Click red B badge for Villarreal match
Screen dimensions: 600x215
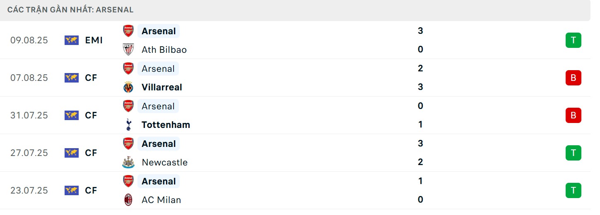tap(573, 78)
